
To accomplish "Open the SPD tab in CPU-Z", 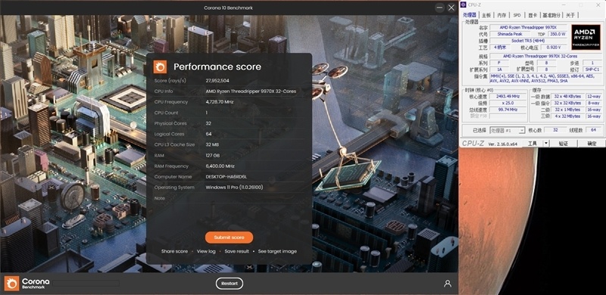I will coord(517,15).
